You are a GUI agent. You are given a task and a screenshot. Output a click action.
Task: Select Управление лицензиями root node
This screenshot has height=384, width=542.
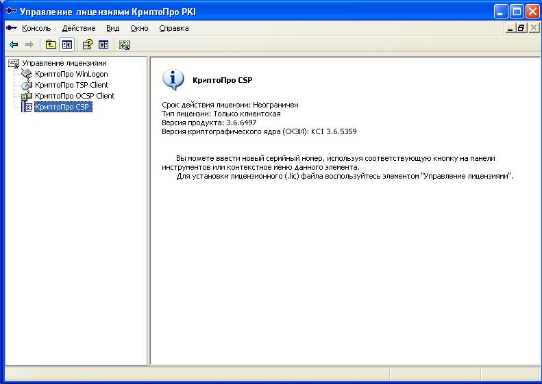(x=64, y=63)
